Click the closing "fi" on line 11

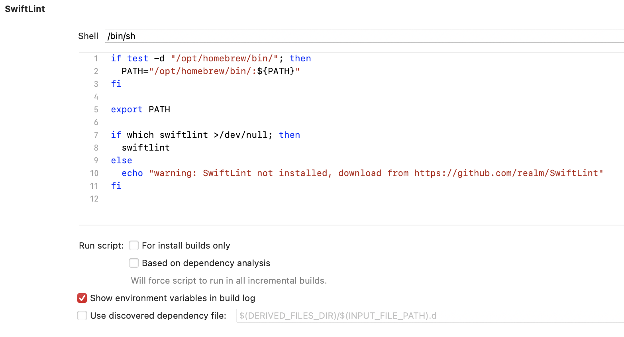pyautogui.click(x=116, y=186)
